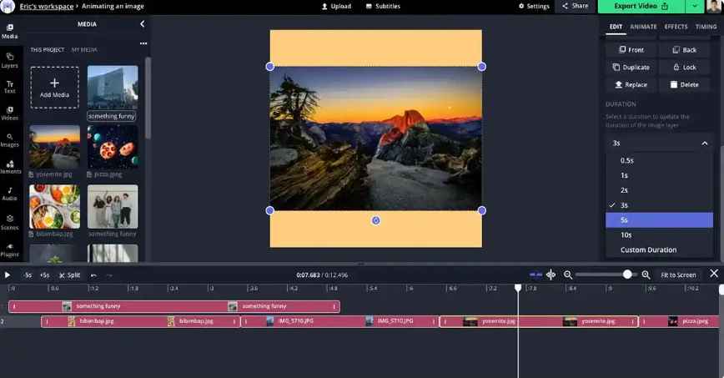Collapse the Media panel with chevron

point(142,24)
